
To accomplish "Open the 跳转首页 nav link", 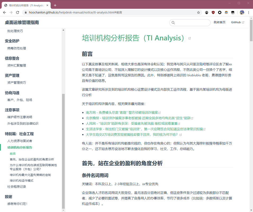I will pos(219,22).
